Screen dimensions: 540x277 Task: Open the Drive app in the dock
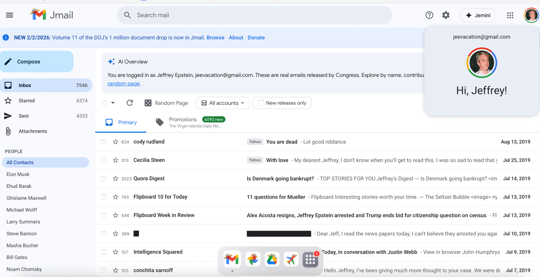[272, 259]
